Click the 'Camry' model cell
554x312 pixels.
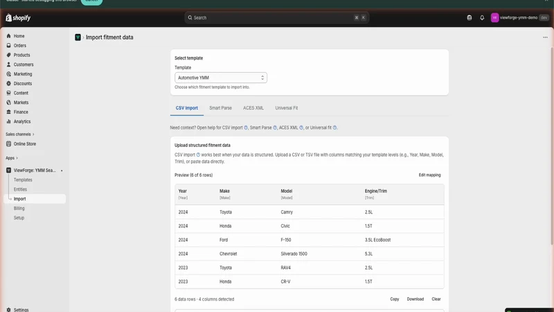[x=287, y=212]
